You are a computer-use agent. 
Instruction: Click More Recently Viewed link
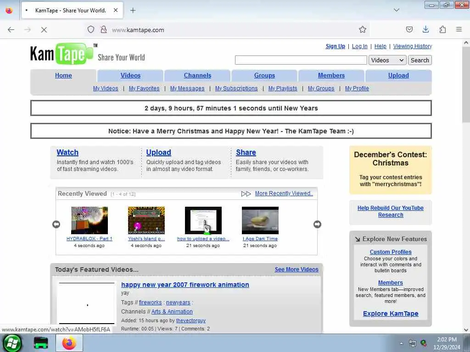[x=284, y=193]
